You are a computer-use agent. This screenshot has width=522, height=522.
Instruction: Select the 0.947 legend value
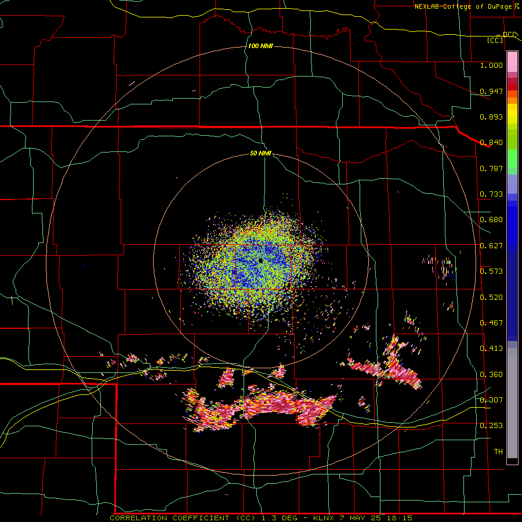(491, 91)
